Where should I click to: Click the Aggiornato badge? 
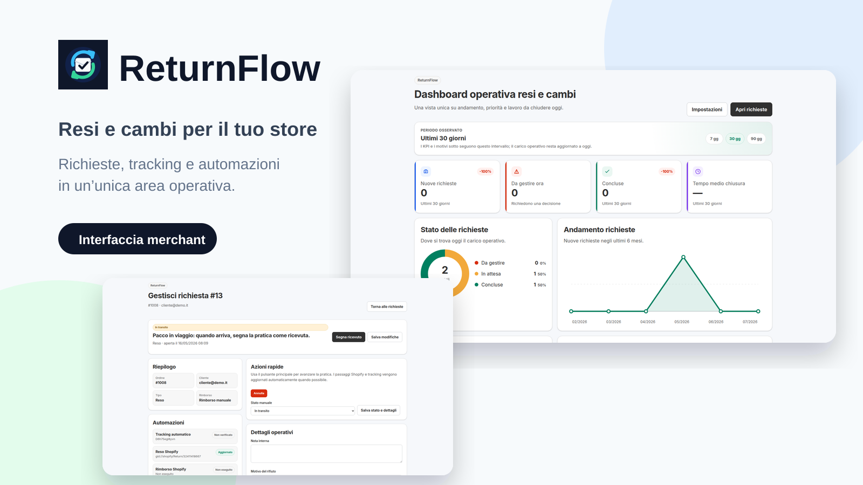click(225, 452)
